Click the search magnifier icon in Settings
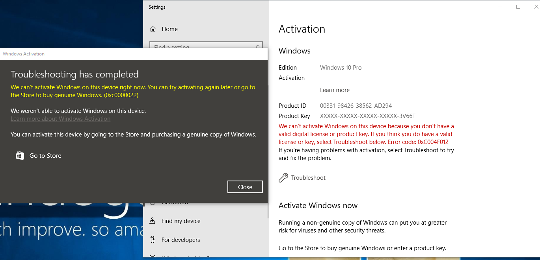 [x=258, y=46]
